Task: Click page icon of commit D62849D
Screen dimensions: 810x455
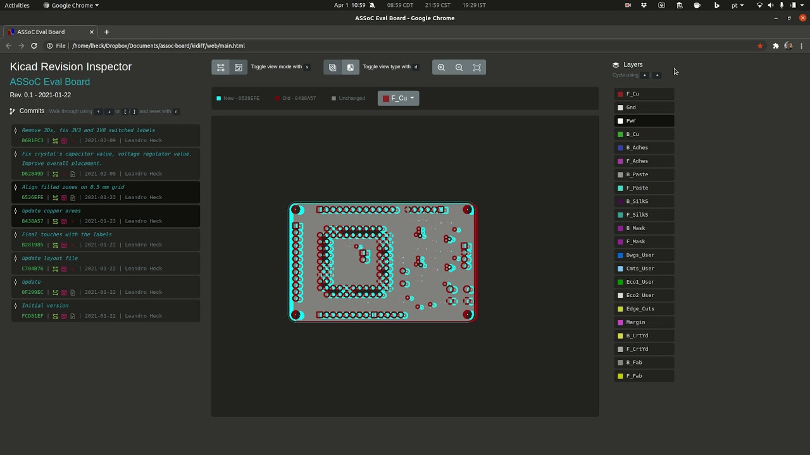Action: (73, 174)
